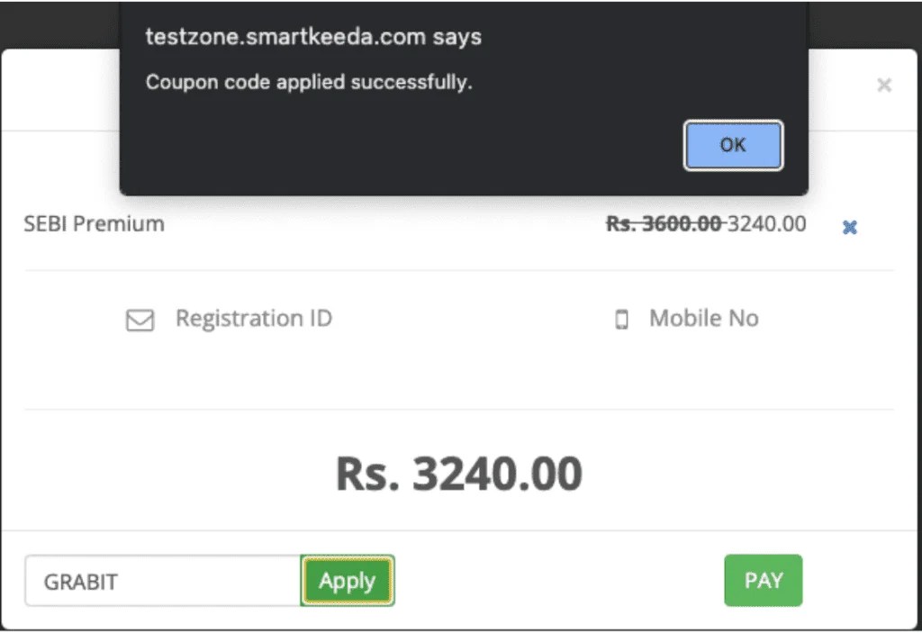Click the testzone.smartkeeda.com alert title
This screenshot has width=922, height=633.
click(313, 37)
